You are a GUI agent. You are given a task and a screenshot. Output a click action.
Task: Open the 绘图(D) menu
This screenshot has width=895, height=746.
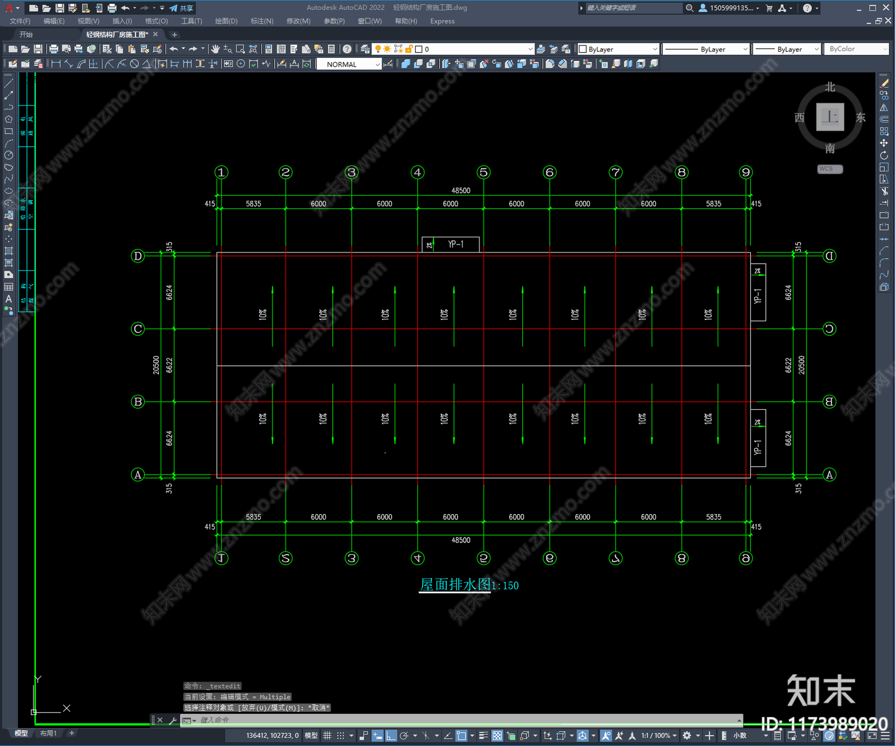[227, 21]
